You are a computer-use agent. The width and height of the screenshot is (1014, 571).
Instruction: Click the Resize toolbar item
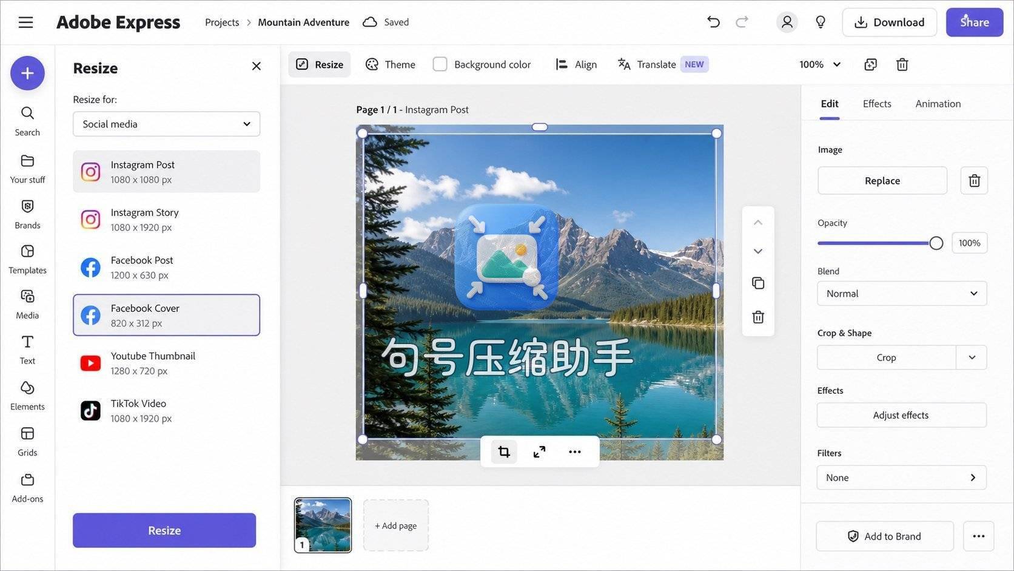coord(320,64)
